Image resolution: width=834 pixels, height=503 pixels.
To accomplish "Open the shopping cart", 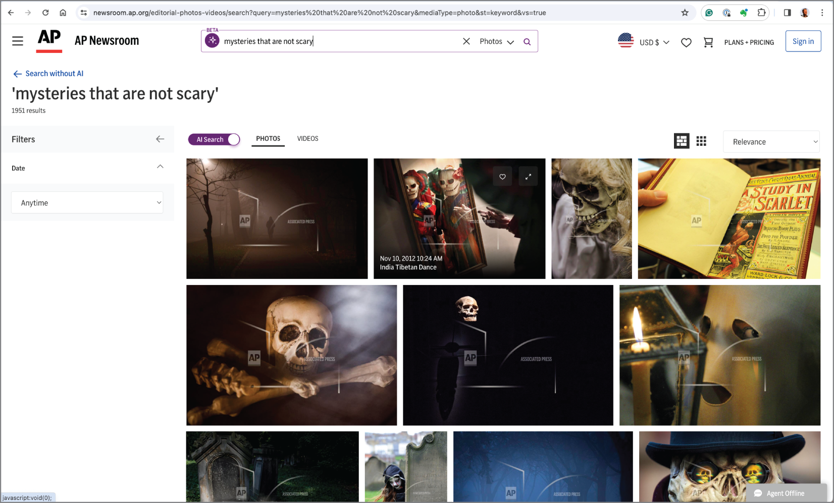I will coord(708,42).
